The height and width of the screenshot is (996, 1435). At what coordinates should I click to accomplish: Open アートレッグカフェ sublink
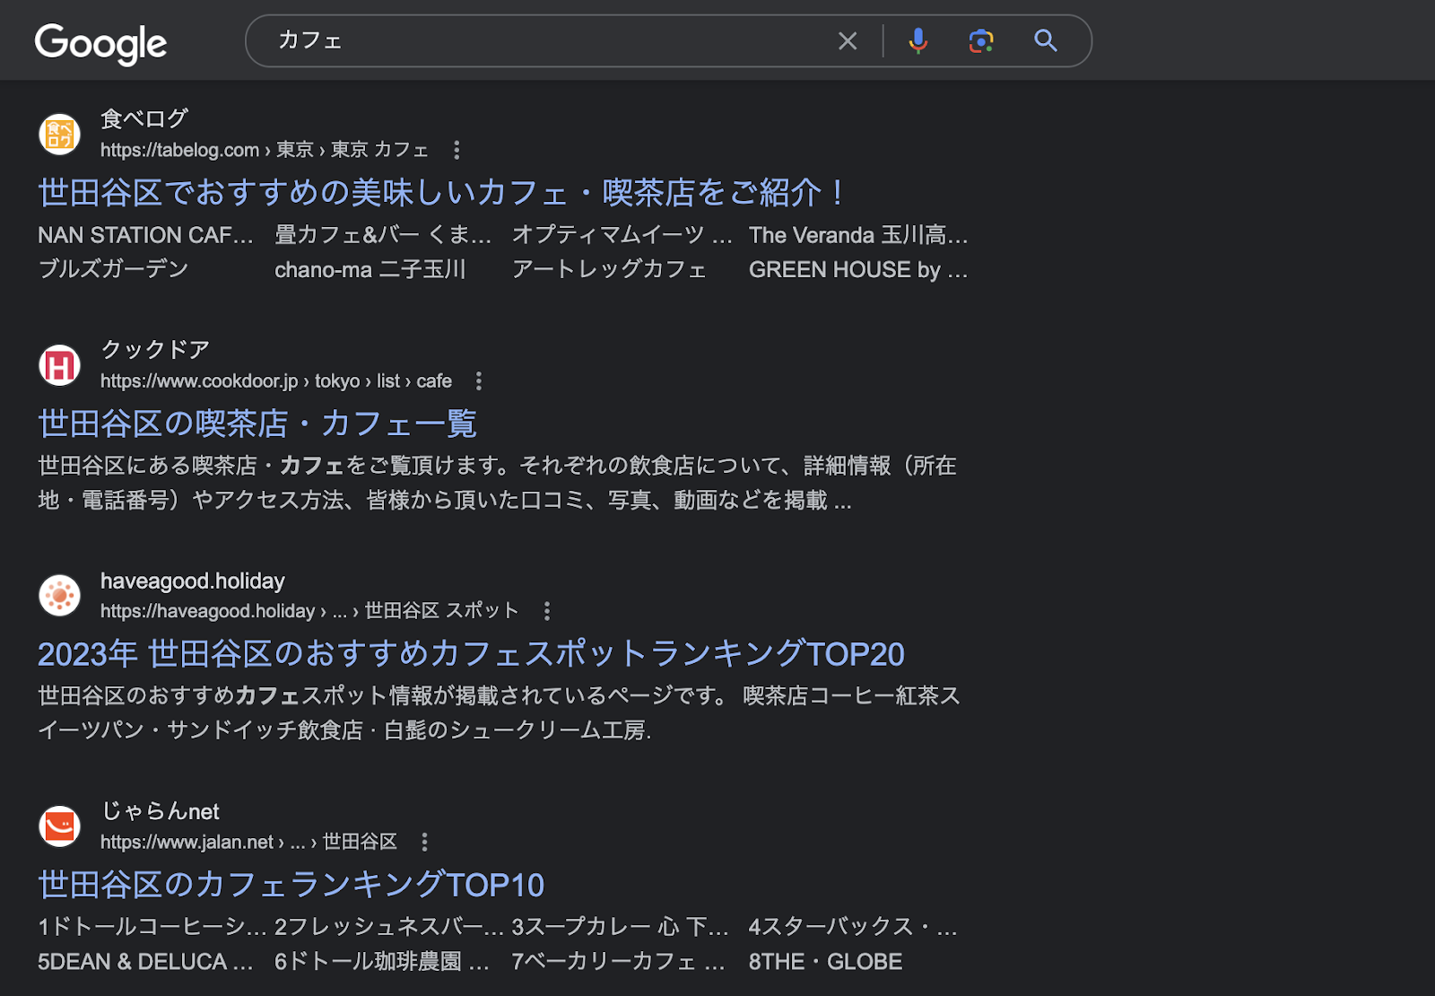pos(609,269)
